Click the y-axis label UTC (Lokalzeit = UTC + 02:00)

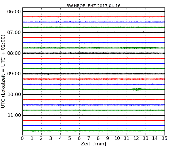pyautogui.click(x=3, y=71)
